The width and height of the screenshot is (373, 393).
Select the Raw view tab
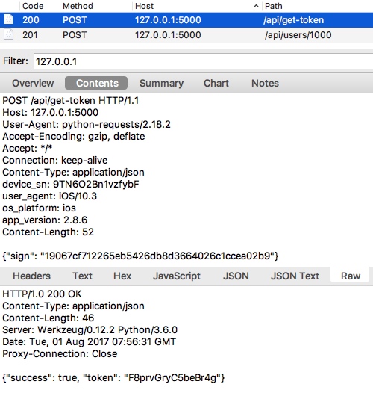pyautogui.click(x=350, y=276)
